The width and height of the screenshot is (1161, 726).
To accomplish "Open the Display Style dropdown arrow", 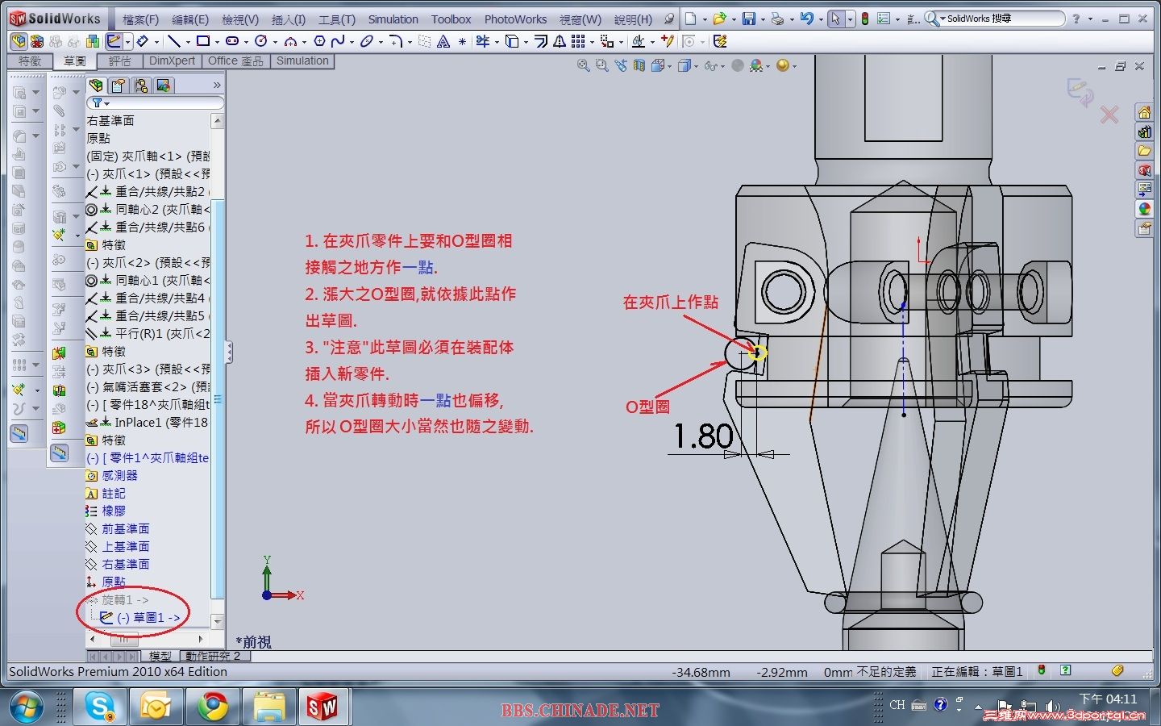I will coord(695,66).
